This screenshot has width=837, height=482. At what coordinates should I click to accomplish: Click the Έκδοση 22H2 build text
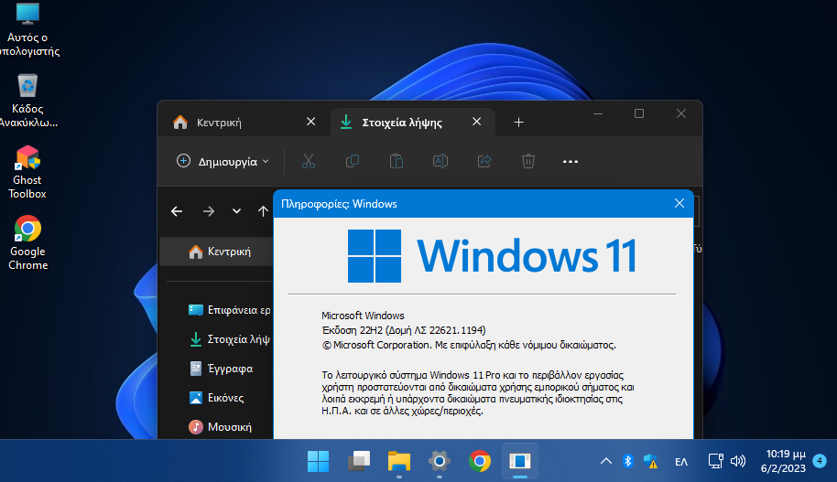[x=404, y=330]
